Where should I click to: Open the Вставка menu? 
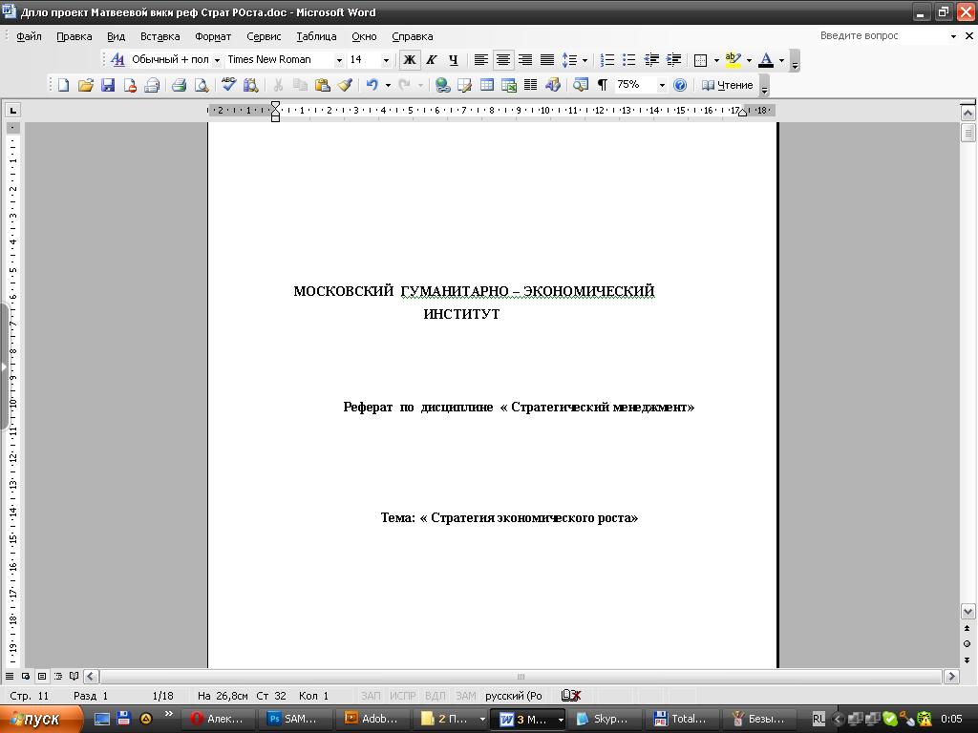[x=160, y=36]
